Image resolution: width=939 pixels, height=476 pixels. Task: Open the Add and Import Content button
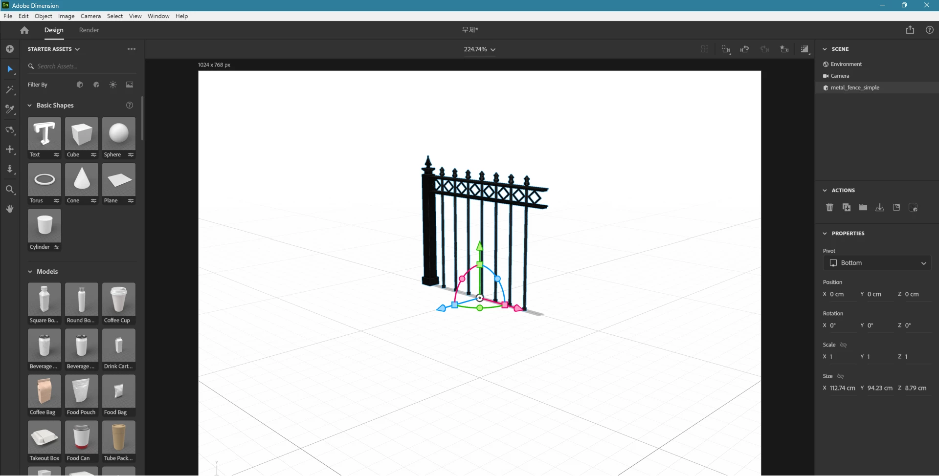pos(10,49)
